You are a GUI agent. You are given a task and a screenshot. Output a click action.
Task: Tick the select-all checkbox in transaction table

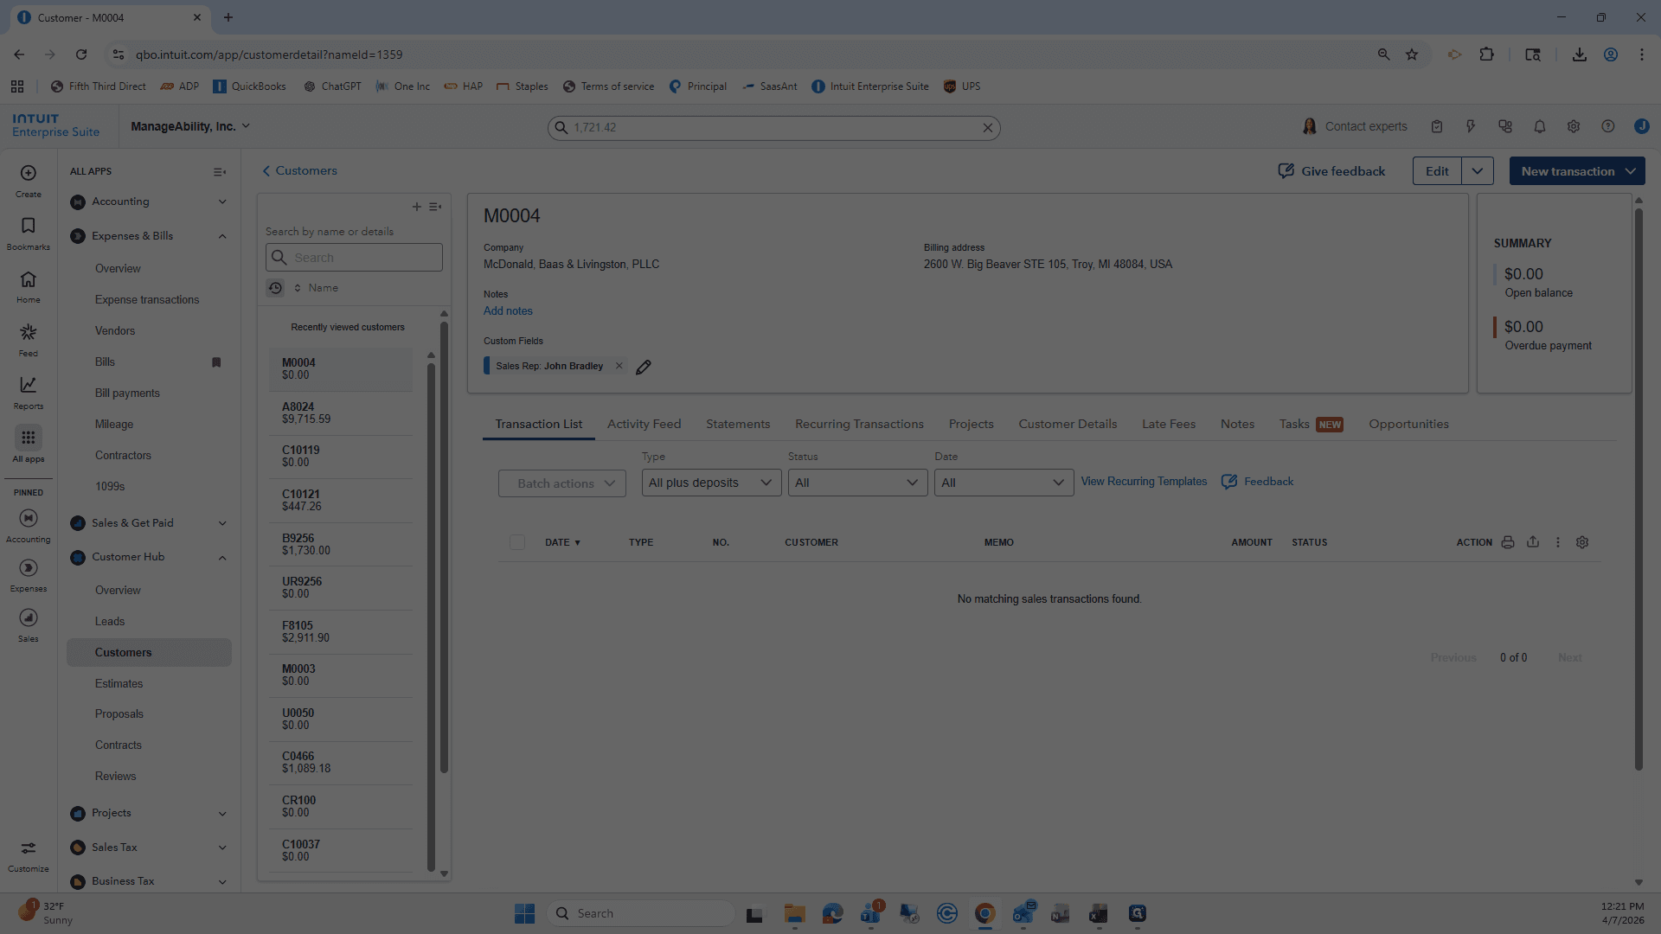[517, 542]
